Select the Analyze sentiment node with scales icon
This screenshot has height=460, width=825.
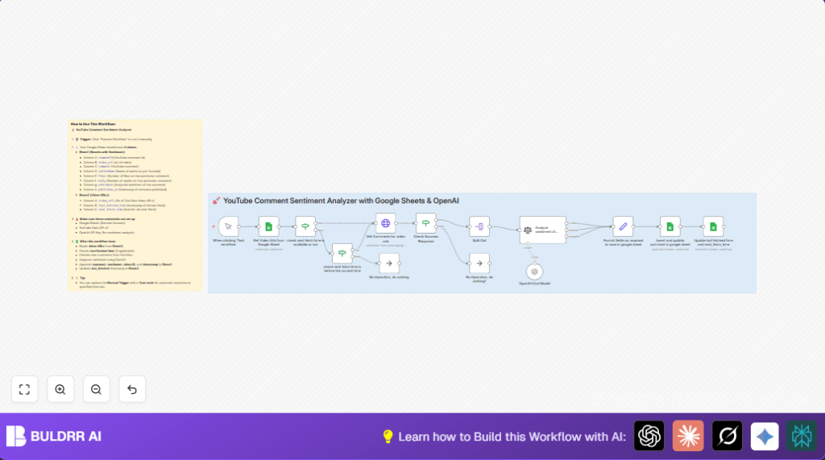(543, 230)
